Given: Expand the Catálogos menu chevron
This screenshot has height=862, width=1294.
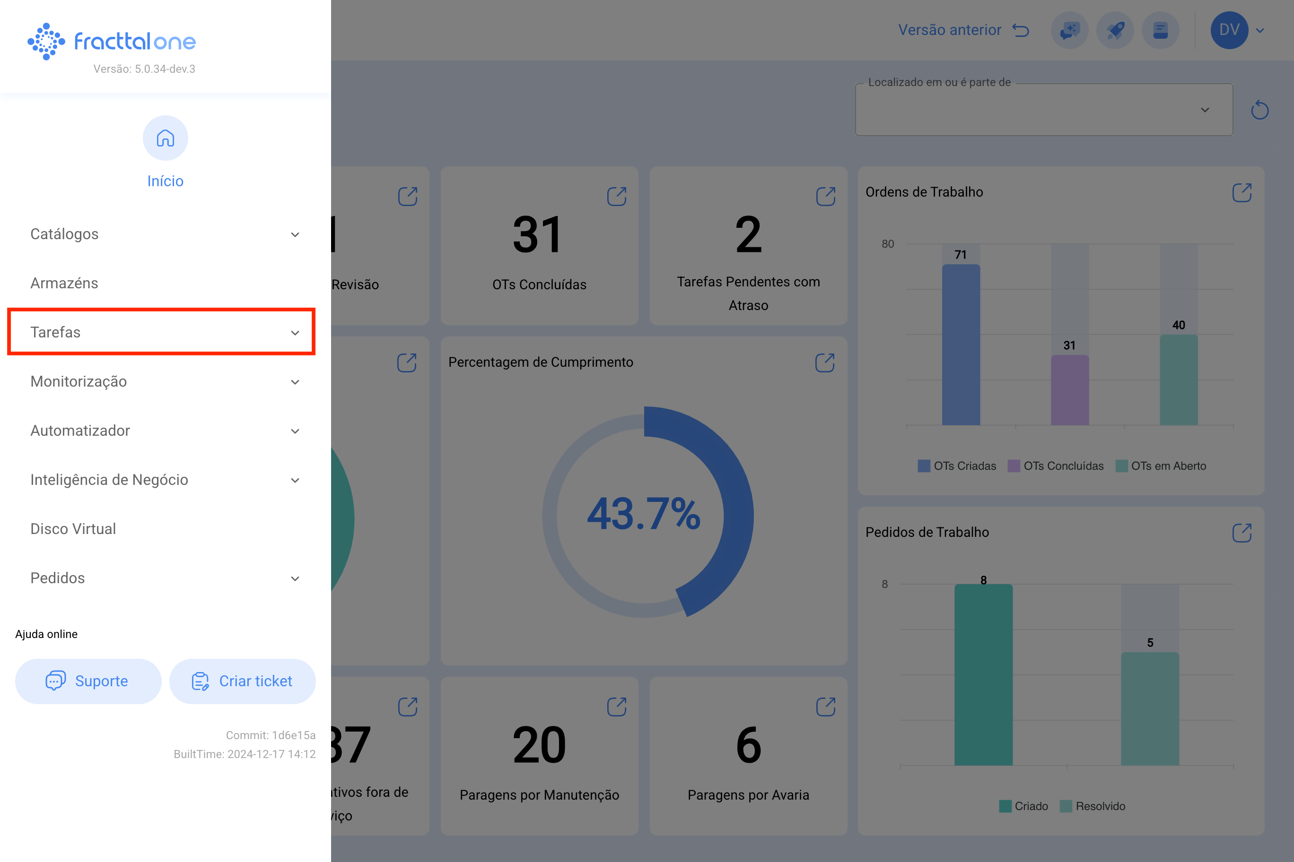Looking at the screenshot, I should coord(295,235).
